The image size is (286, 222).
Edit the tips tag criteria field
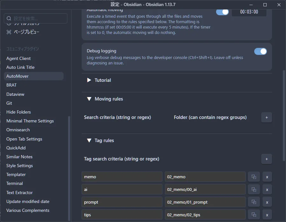tap(122, 214)
